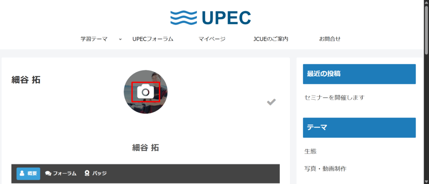Open the お問合せ contact page
Screen dimensions: 429x184
point(330,39)
